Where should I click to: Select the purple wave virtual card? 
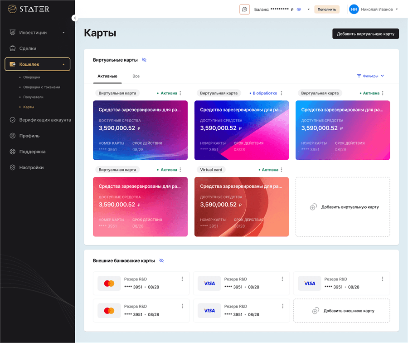point(140,130)
